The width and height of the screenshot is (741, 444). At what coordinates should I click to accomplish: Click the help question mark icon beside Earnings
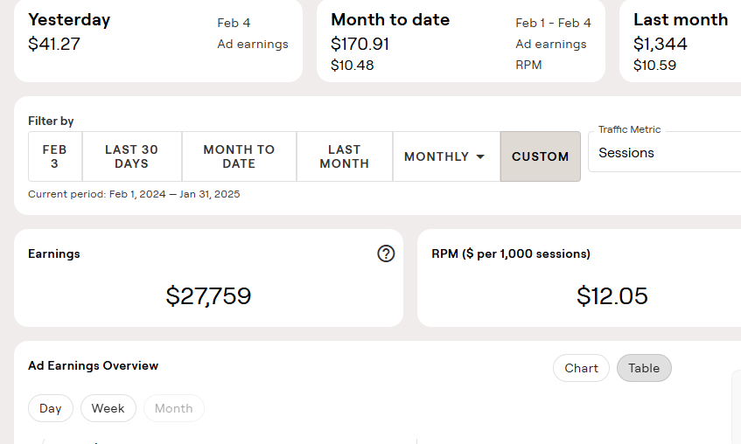pyautogui.click(x=386, y=253)
